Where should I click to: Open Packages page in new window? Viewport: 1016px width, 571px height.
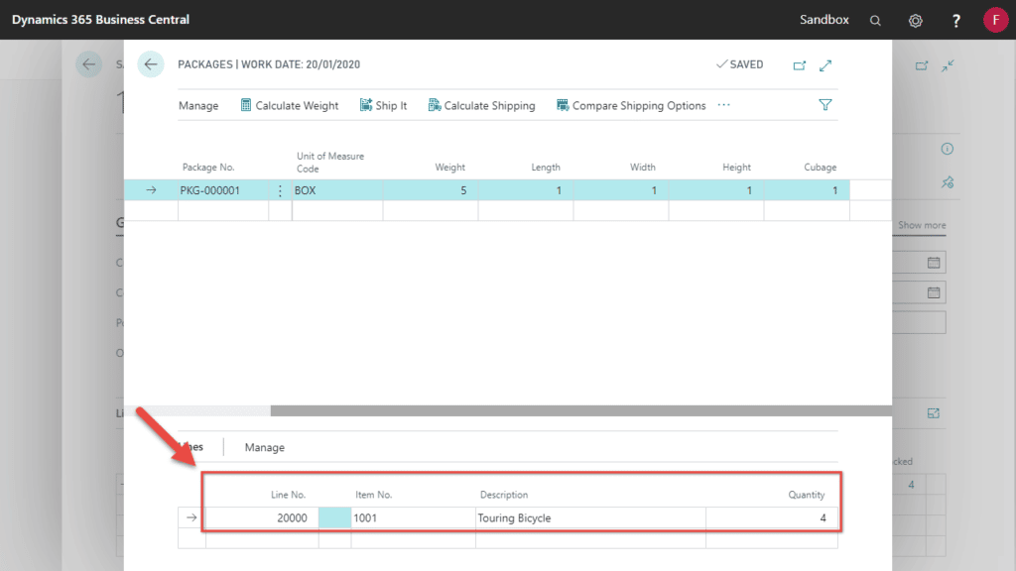800,65
